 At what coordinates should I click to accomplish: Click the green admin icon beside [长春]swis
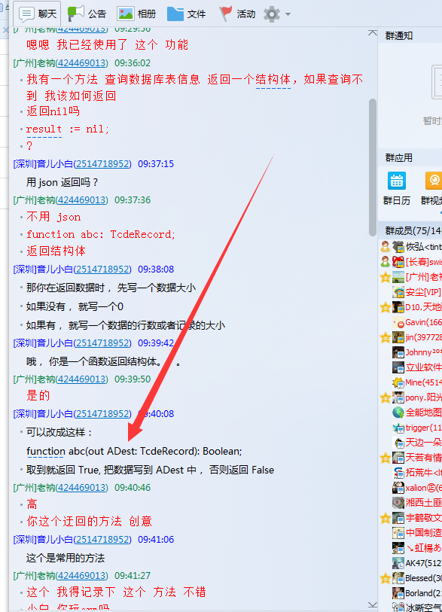click(x=386, y=261)
